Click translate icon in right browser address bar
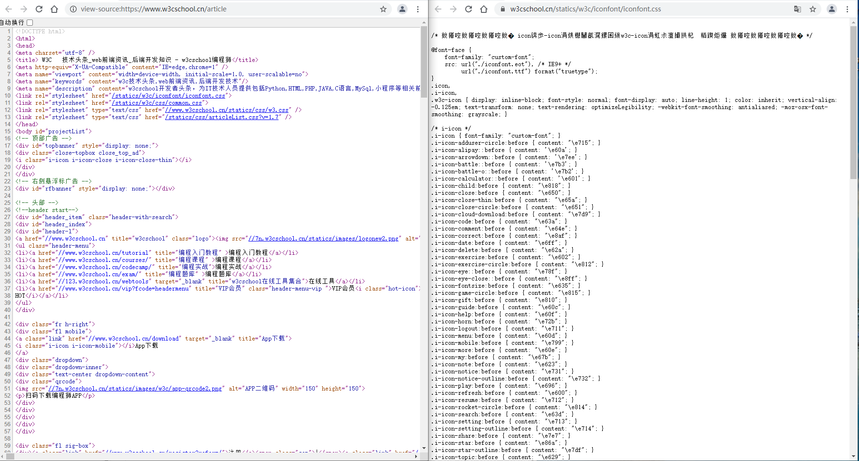The height and width of the screenshot is (461, 859). 798,9
